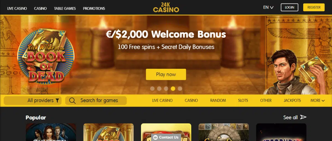Open the Login button
Screen dimensions: 332x141
[x=289, y=7]
